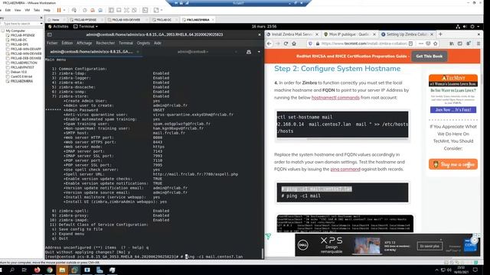Switch to the FRCLAB-WIN-DEVWEB VM tab
Screen dimensions: 490x275
(126, 20)
